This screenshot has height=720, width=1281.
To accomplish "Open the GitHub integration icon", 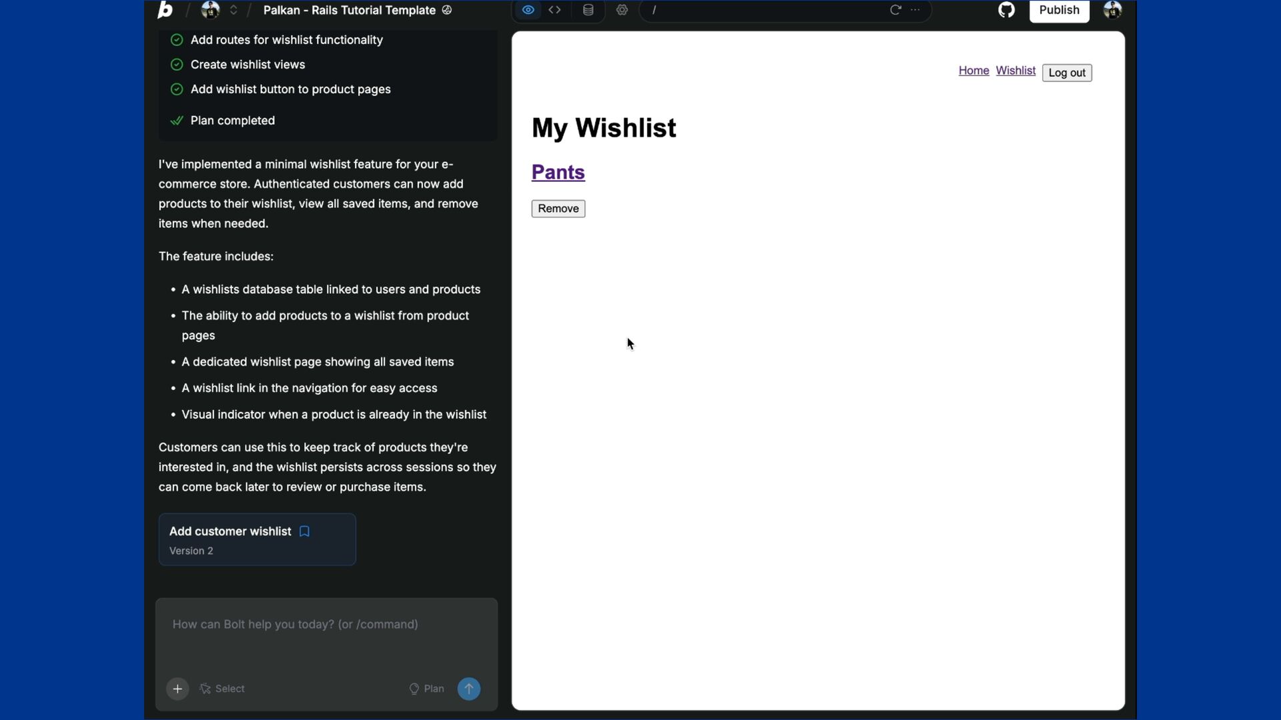I will pos(1006,10).
